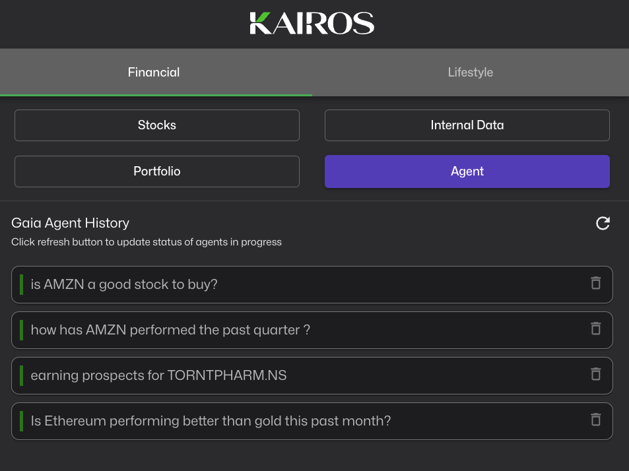Open "is AMZN a good stock to buy?" result

point(124,285)
